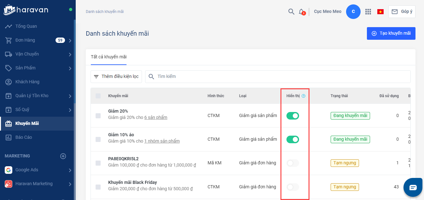Open the notification bell
Image resolution: width=424 pixels, height=200 pixels.
pyautogui.click(x=301, y=12)
